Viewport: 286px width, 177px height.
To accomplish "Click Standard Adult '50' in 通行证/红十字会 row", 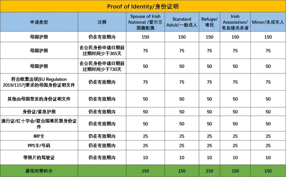I will click(182, 124).
